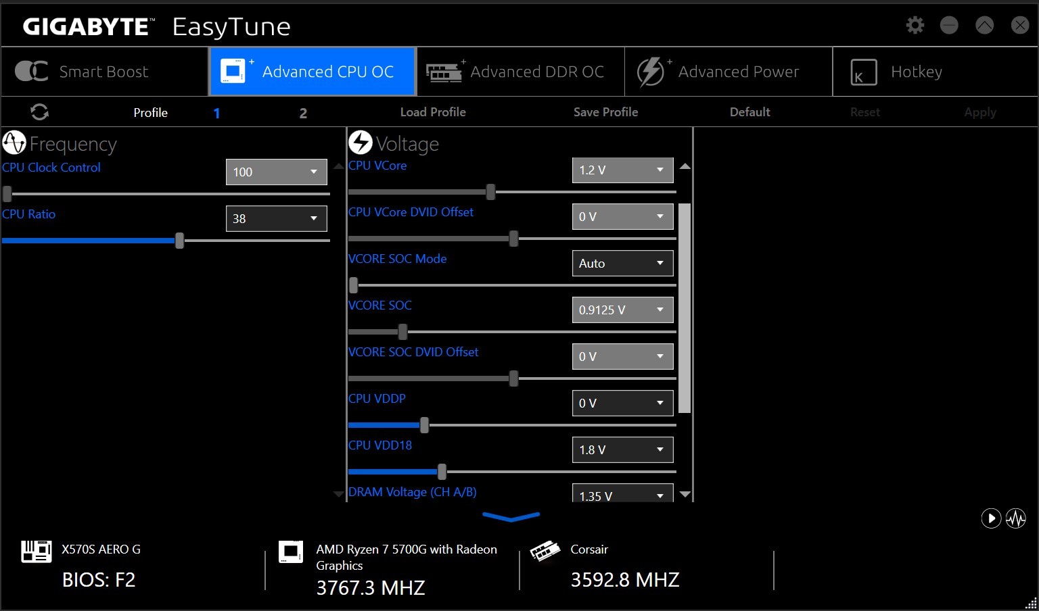Viewport: 1039px width, 611px height.
Task: Open EasyTune settings gear
Action: coord(915,26)
